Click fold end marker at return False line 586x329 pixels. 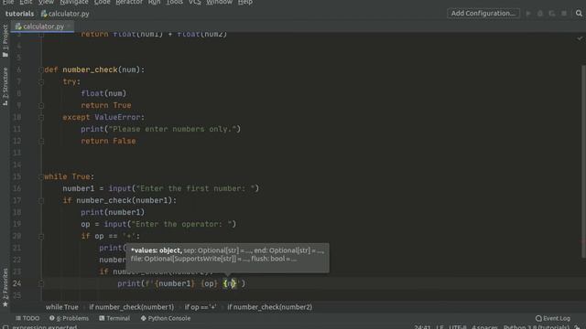coord(41,142)
